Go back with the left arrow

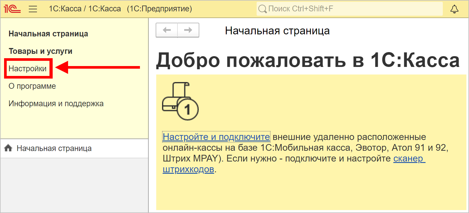[167, 30]
